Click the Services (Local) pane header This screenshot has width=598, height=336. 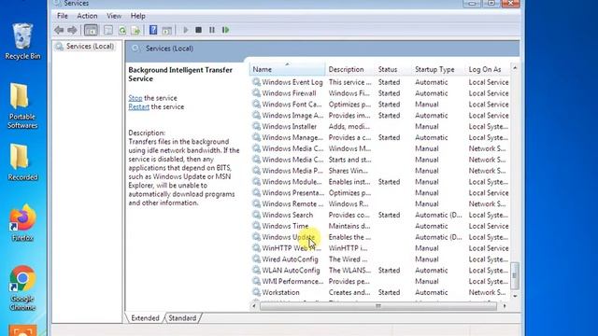point(322,49)
